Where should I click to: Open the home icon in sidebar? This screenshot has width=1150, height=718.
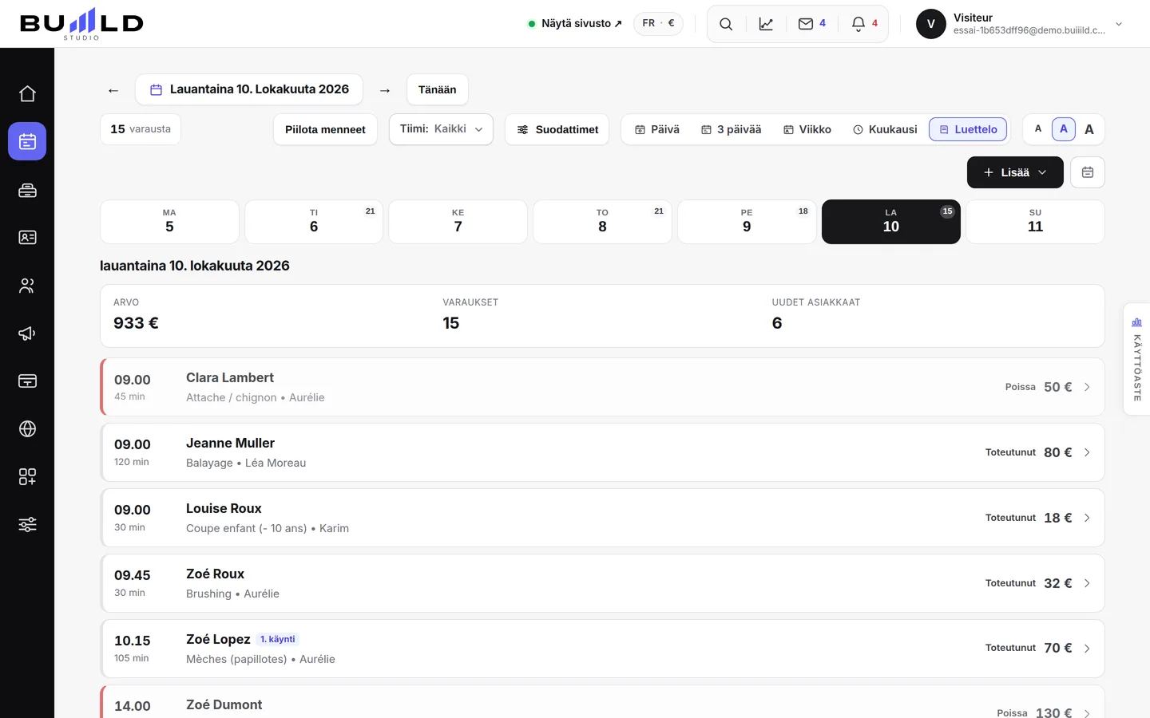point(27,93)
